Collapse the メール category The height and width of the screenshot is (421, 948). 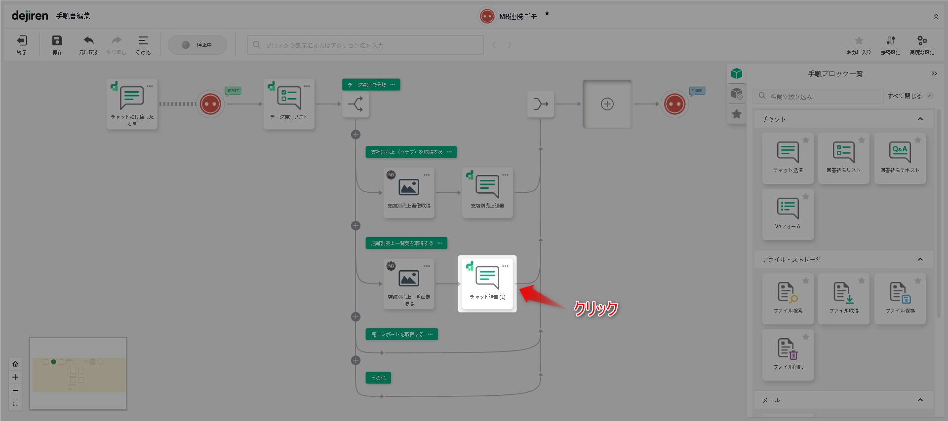tap(920, 400)
